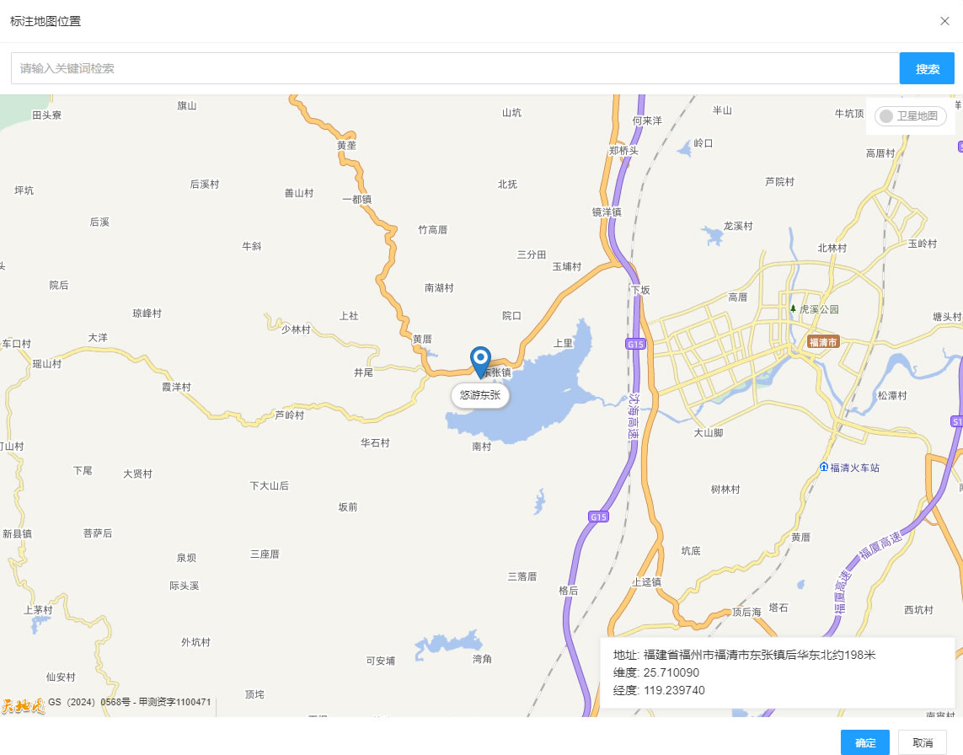Viewport: 963px width, 755px height.
Task: Click the 搜索 search button
Action: [927, 69]
